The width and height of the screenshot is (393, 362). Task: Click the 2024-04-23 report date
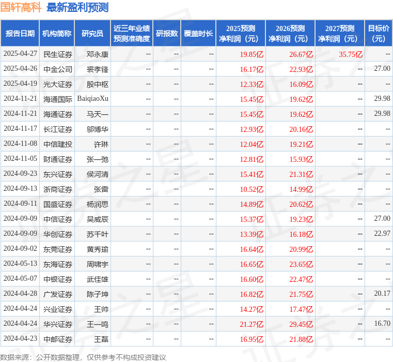(x=20, y=338)
